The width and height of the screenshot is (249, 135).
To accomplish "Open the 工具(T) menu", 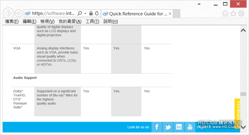I will [x=92, y=22].
